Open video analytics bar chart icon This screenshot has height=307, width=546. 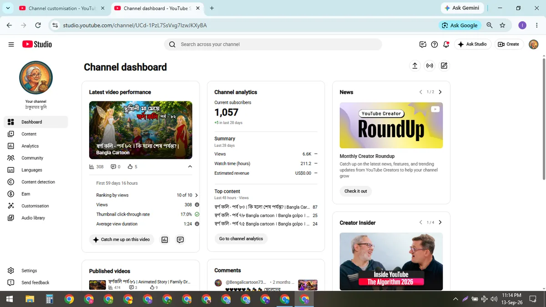(165, 240)
